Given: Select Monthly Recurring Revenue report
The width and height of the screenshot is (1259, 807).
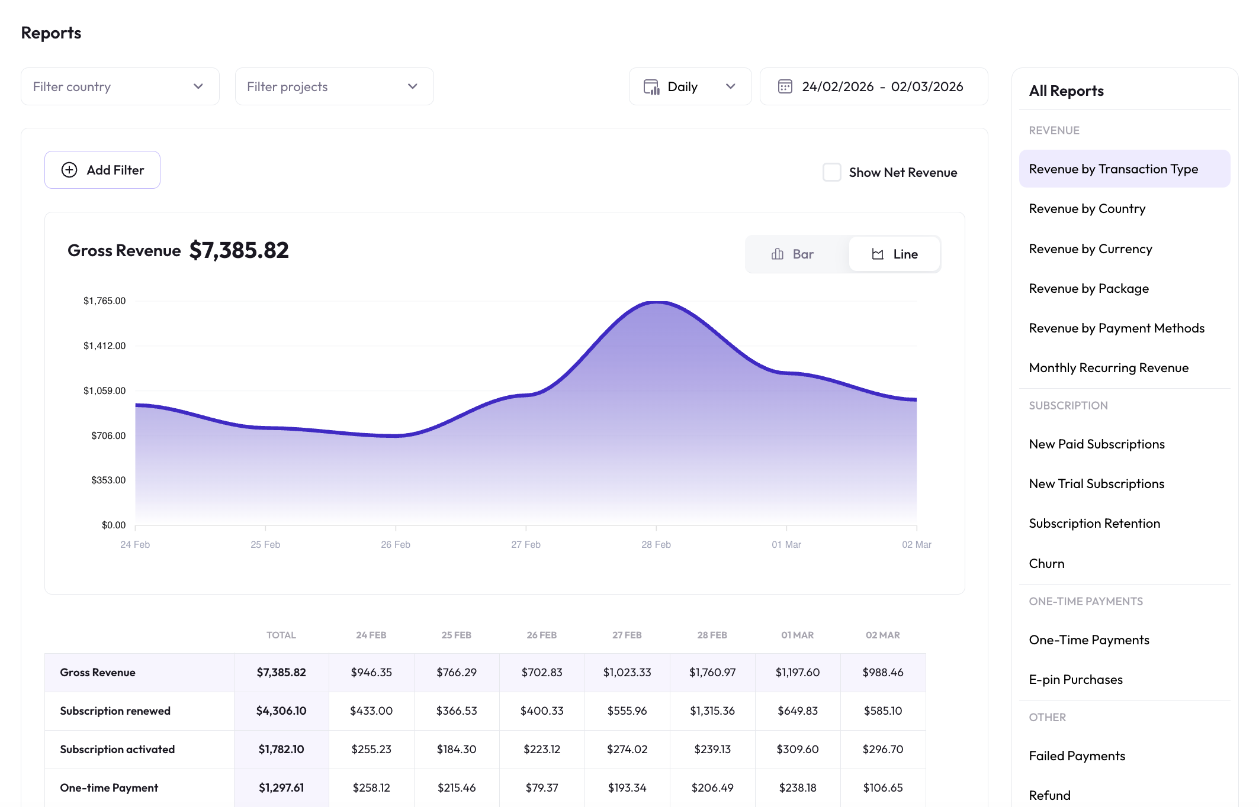Looking at the screenshot, I should pyautogui.click(x=1108, y=368).
